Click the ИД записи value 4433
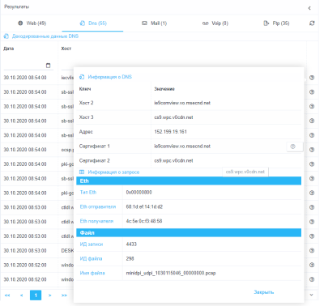The image size is (324, 306). 131,244
